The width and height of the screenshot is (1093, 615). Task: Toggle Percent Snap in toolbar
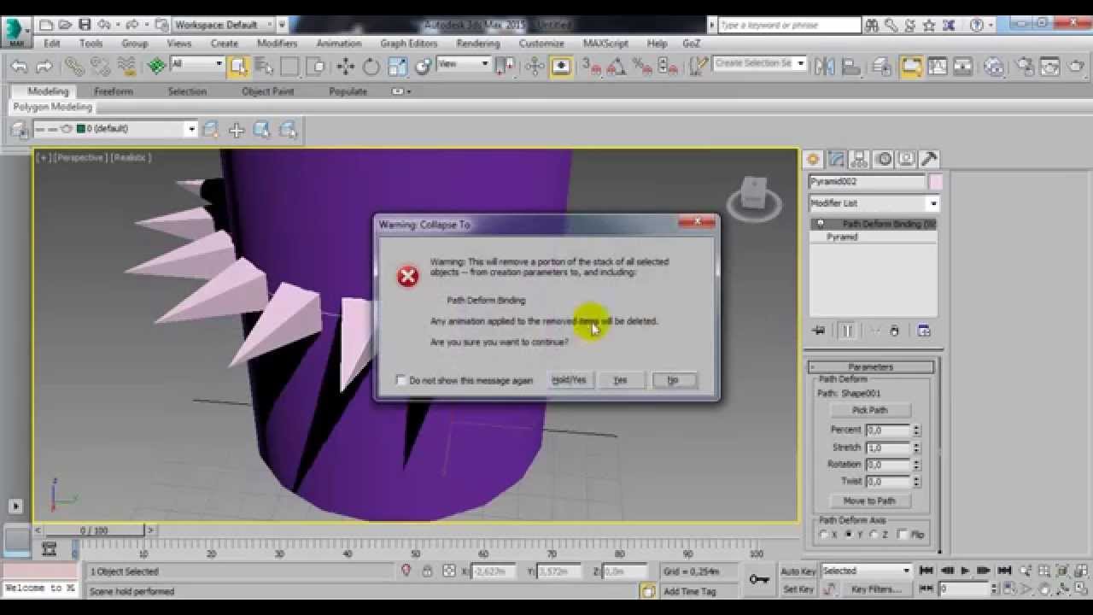pyautogui.click(x=642, y=66)
